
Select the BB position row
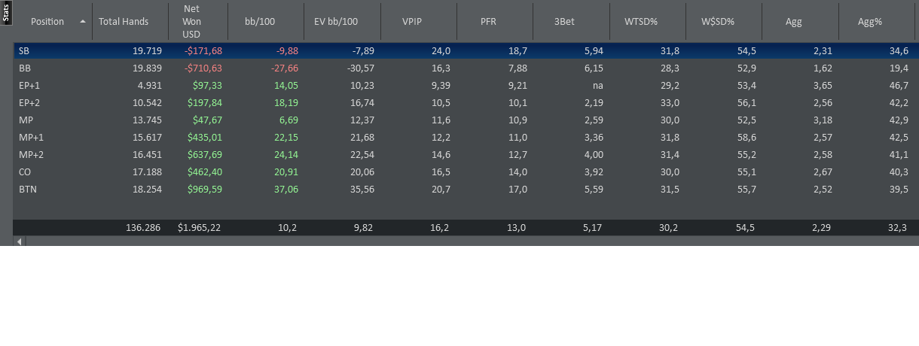click(466, 68)
